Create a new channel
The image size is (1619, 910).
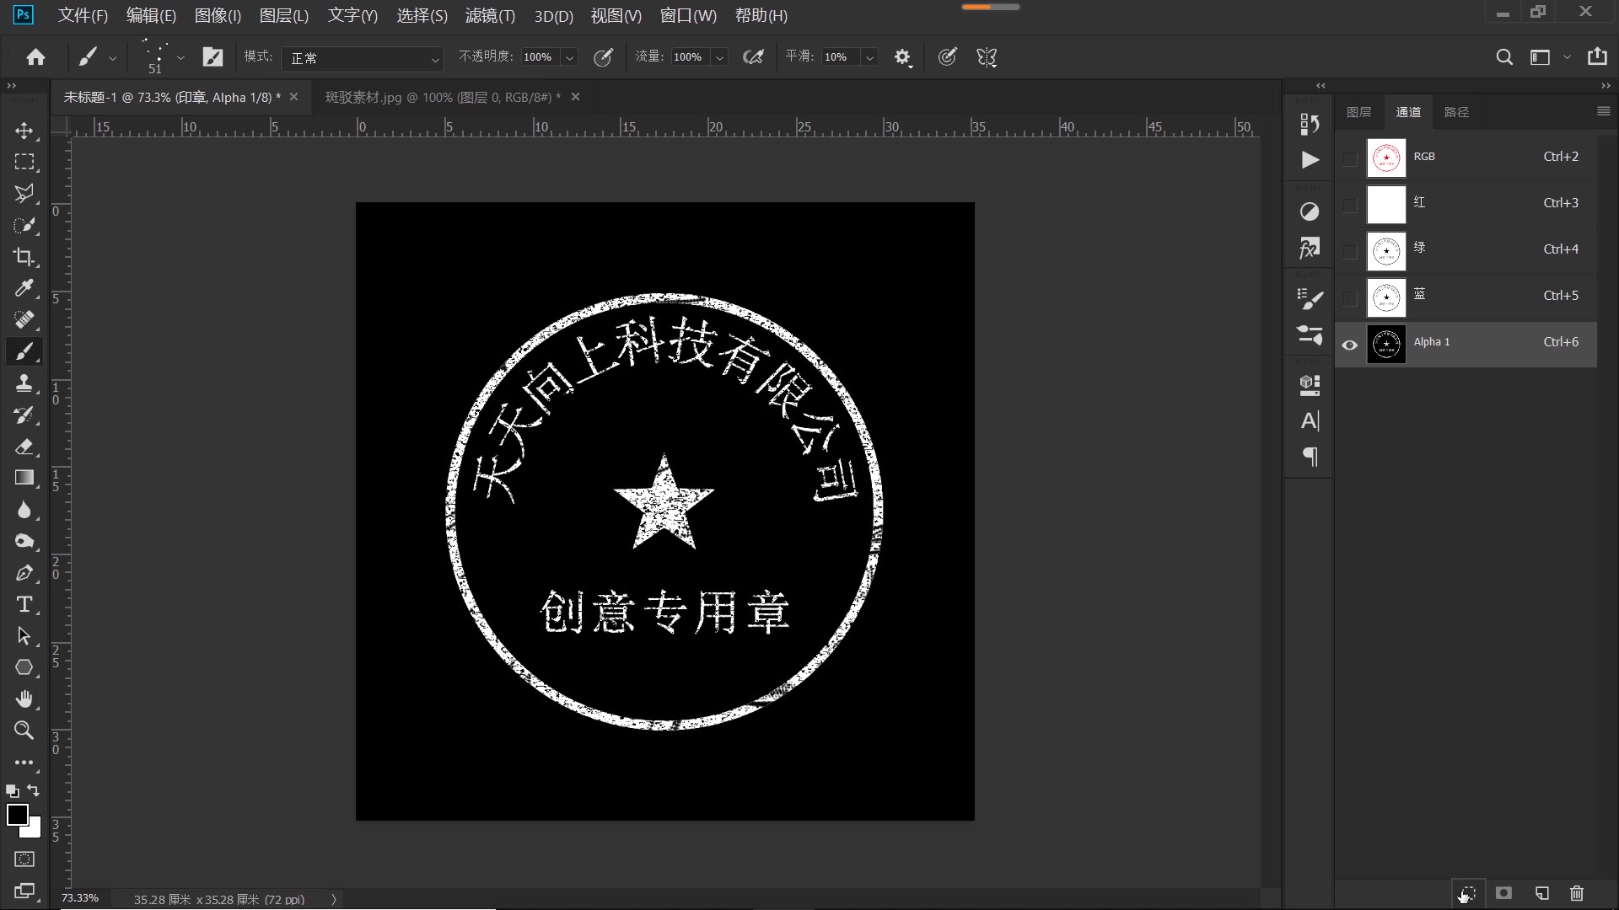pyautogui.click(x=1541, y=893)
